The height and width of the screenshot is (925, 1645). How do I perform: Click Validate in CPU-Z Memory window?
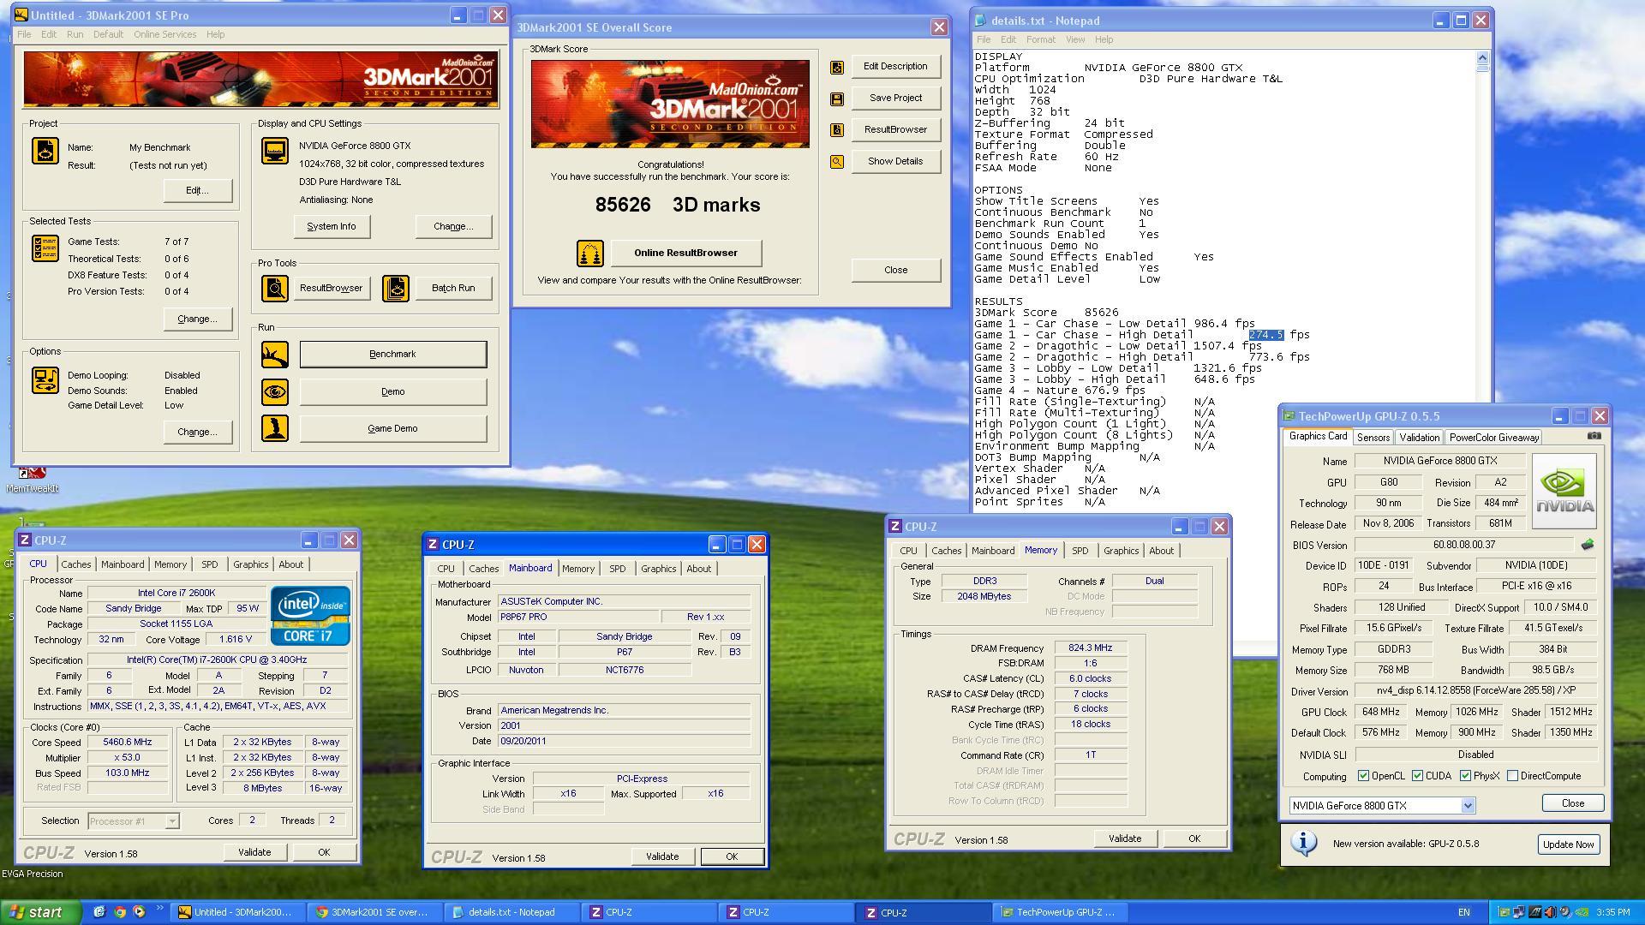pos(1125,838)
